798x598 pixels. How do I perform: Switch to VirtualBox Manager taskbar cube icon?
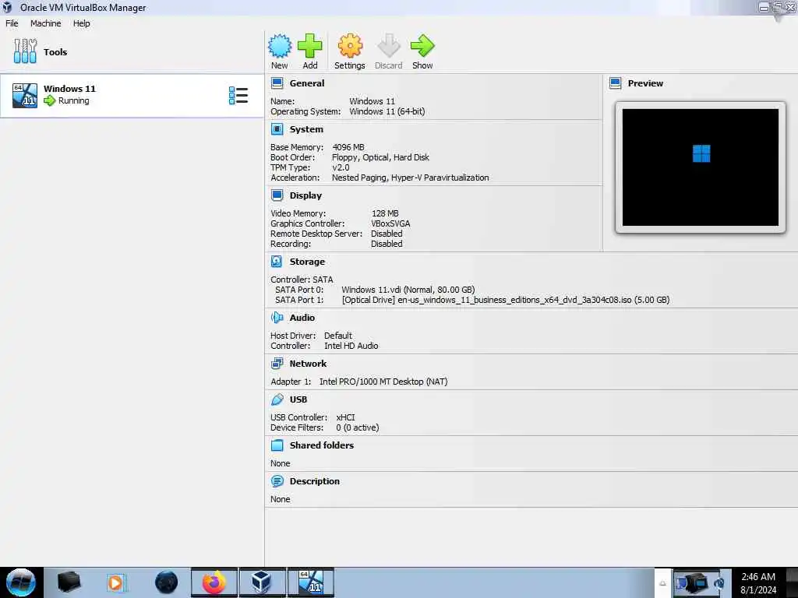coord(262,582)
